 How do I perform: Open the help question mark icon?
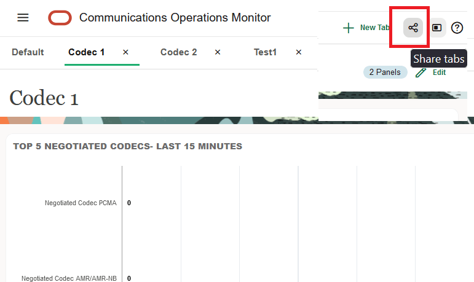(457, 28)
